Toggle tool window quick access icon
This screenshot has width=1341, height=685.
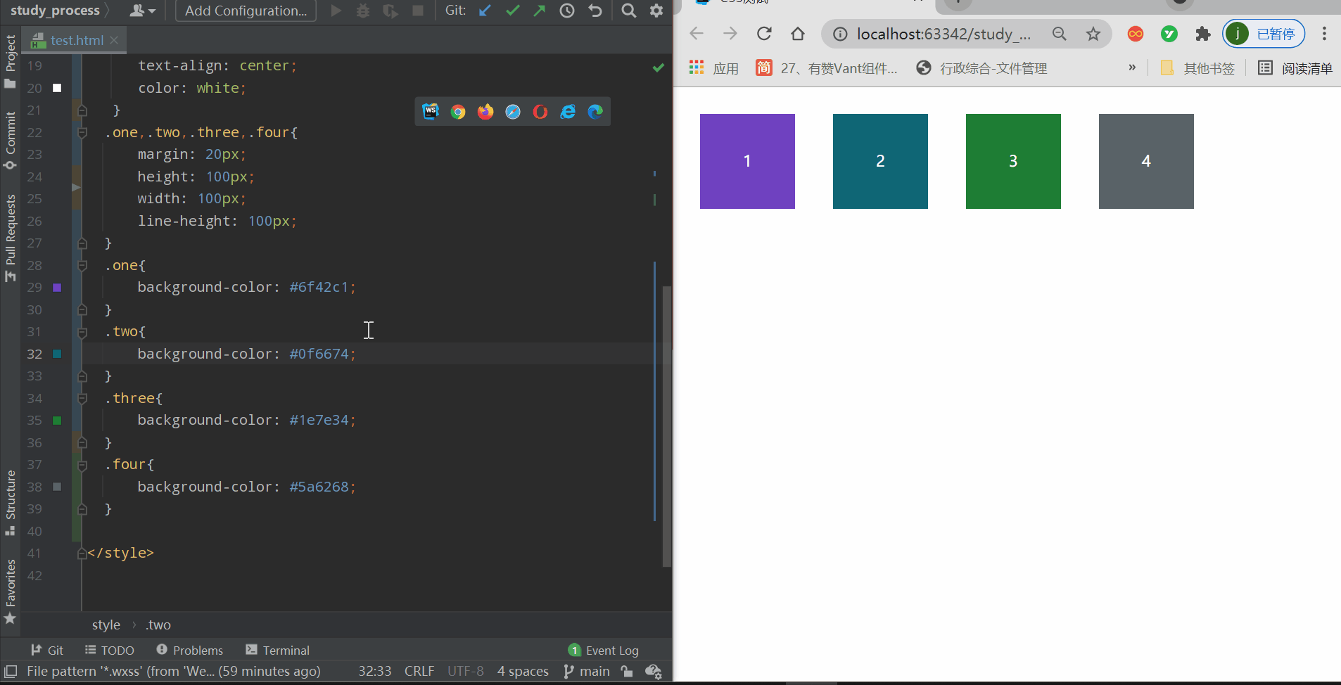[11, 672]
